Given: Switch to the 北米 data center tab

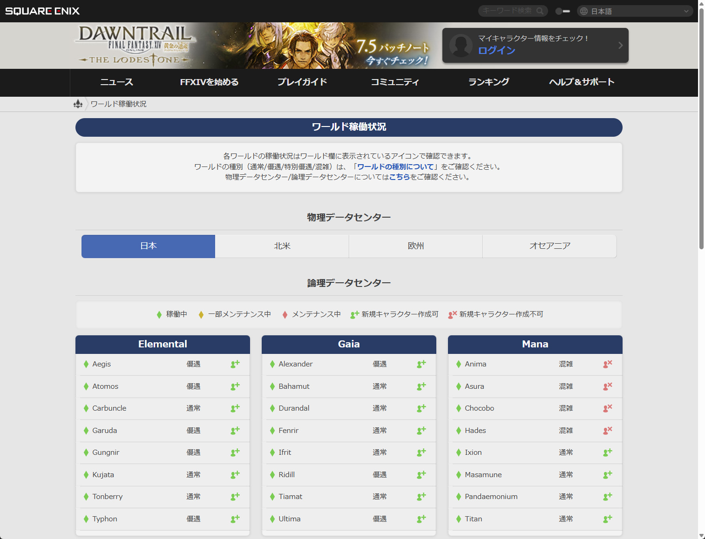Looking at the screenshot, I should point(282,246).
